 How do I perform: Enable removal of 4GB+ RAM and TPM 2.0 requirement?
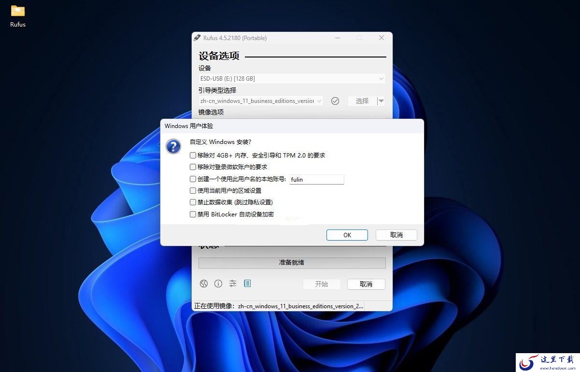pos(193,155)
